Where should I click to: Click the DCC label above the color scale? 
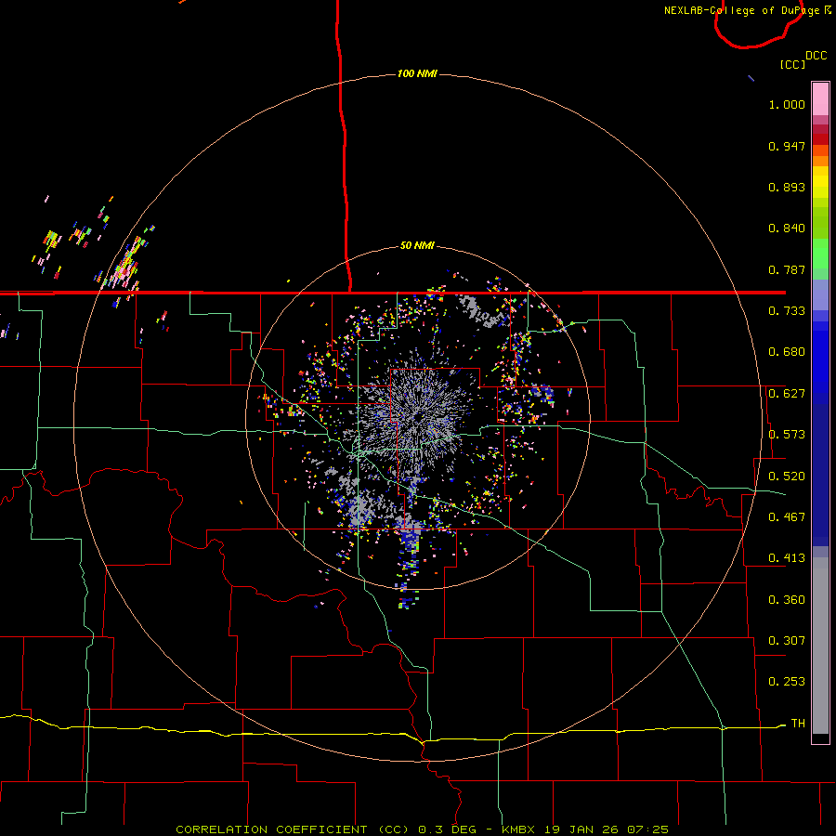[816, 56]
